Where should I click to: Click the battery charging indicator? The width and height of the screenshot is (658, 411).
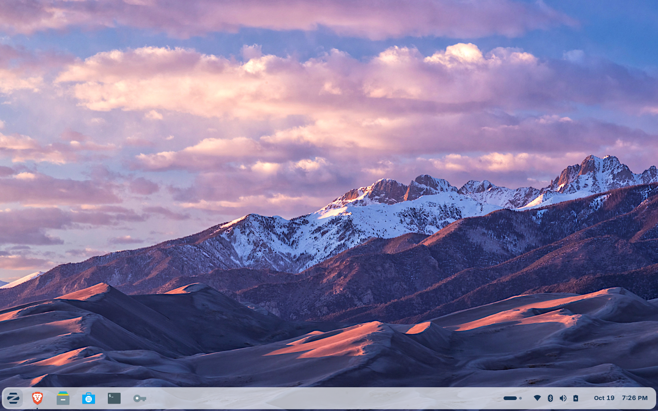point(575,398)
